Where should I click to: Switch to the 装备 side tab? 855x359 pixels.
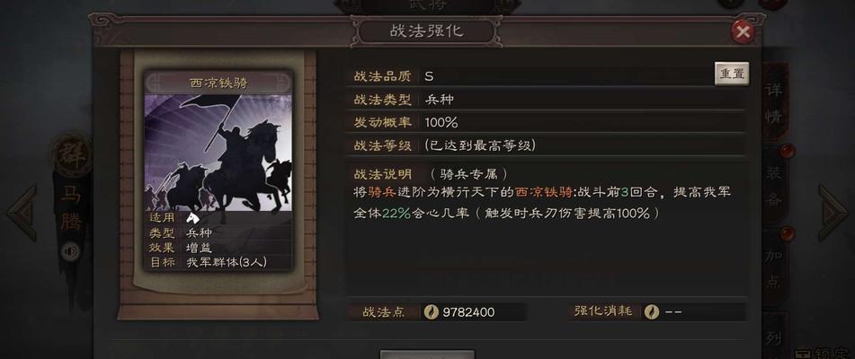pos(774,186)
